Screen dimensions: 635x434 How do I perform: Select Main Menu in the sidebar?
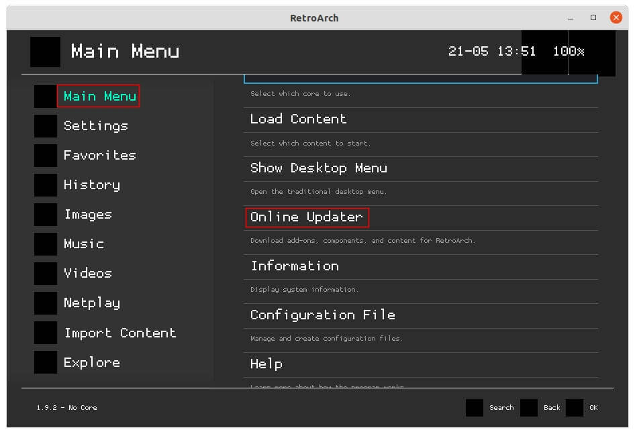(x=99, y=97)
